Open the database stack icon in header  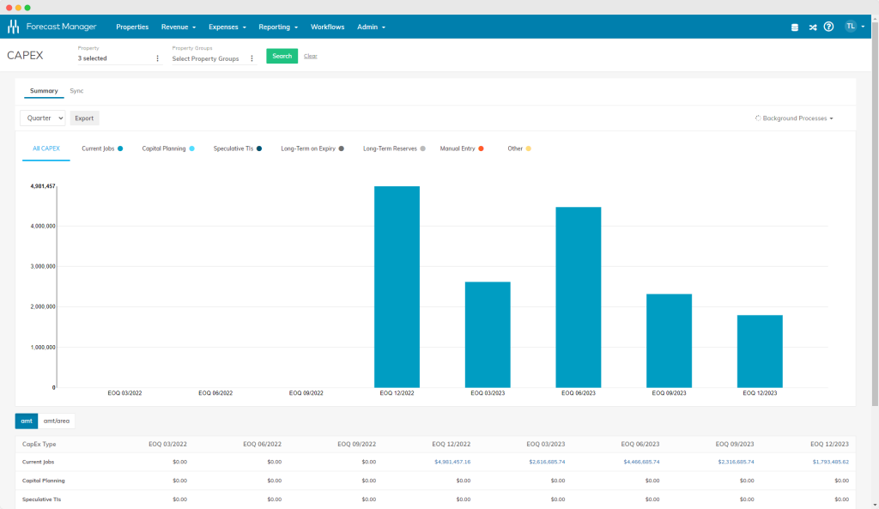click(794, 27)
